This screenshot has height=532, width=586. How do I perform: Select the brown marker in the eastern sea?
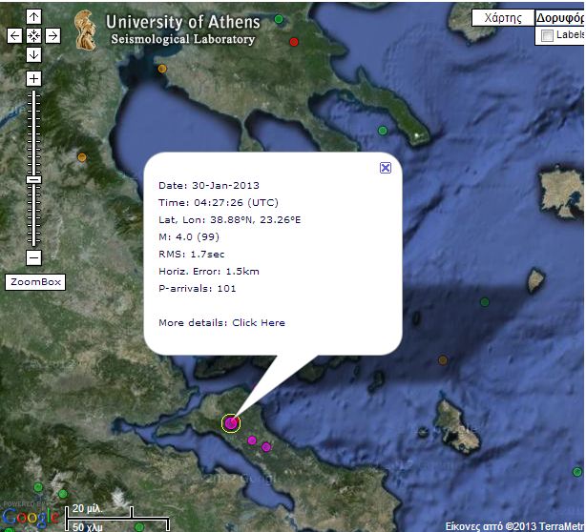pos(443,360)
